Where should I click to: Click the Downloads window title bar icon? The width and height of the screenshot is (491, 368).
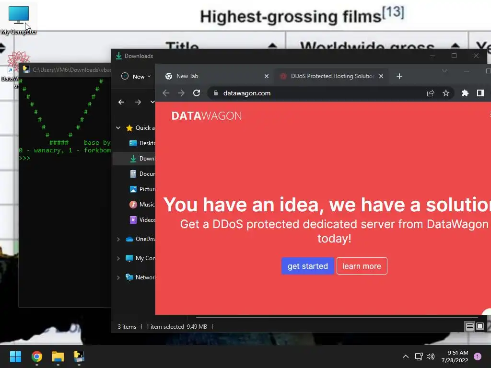pyautogui.click(x=119, y=56)
